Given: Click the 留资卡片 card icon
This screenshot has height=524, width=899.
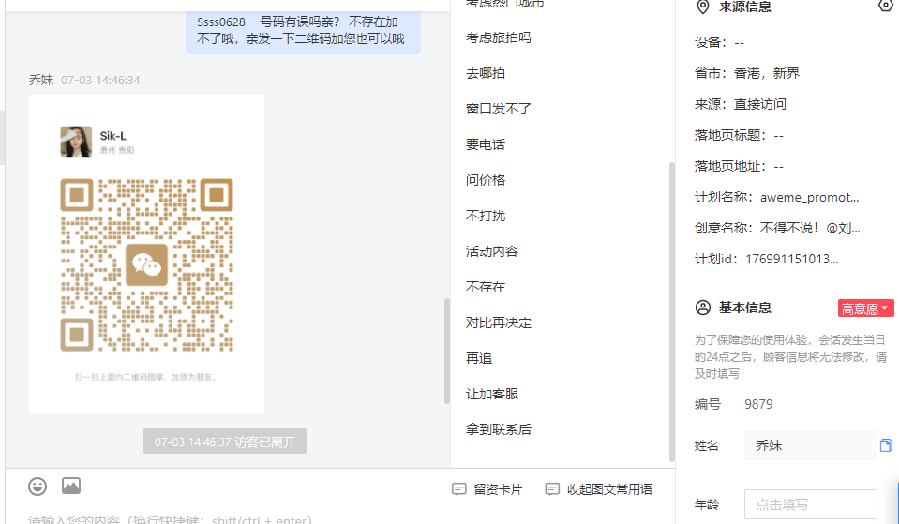Looking at the screenshot, I should click(458, 489).
